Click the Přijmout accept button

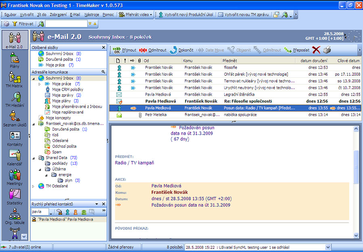click(125, 50)
